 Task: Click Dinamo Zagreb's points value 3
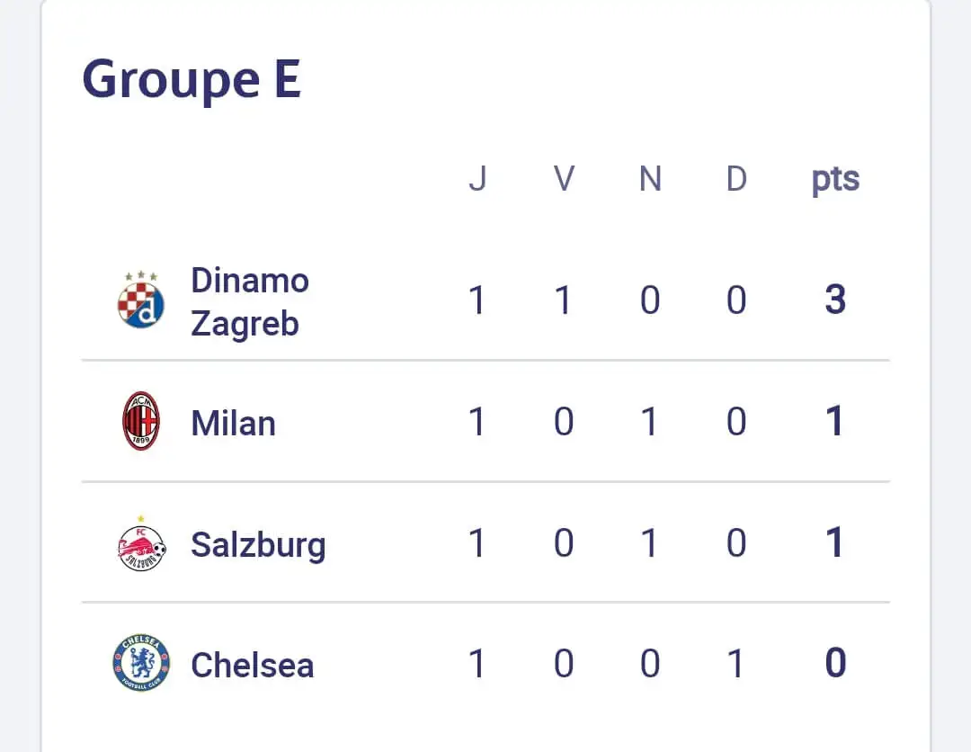[x=835, y=300]
